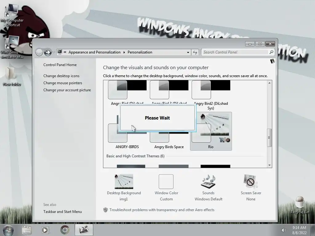Expand the breadcrumb arrow after Appearance and Personalization
Screen dimensions: 315x236
tap(124, 52)
